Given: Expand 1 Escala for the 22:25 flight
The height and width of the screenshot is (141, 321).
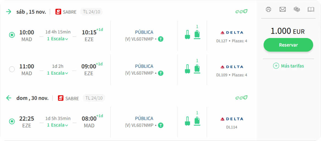Looking at the screenshot, I should (57, 125).
